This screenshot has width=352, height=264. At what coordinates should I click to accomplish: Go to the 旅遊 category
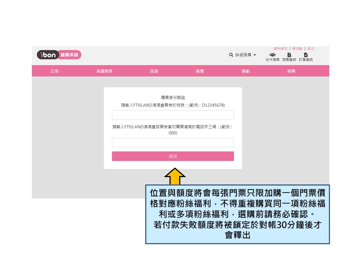[x=154, y=71]
